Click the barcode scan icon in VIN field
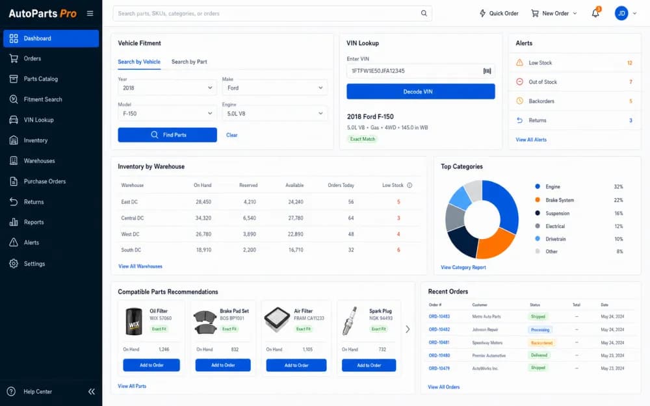The image size is (650, 406). [487, 71]
